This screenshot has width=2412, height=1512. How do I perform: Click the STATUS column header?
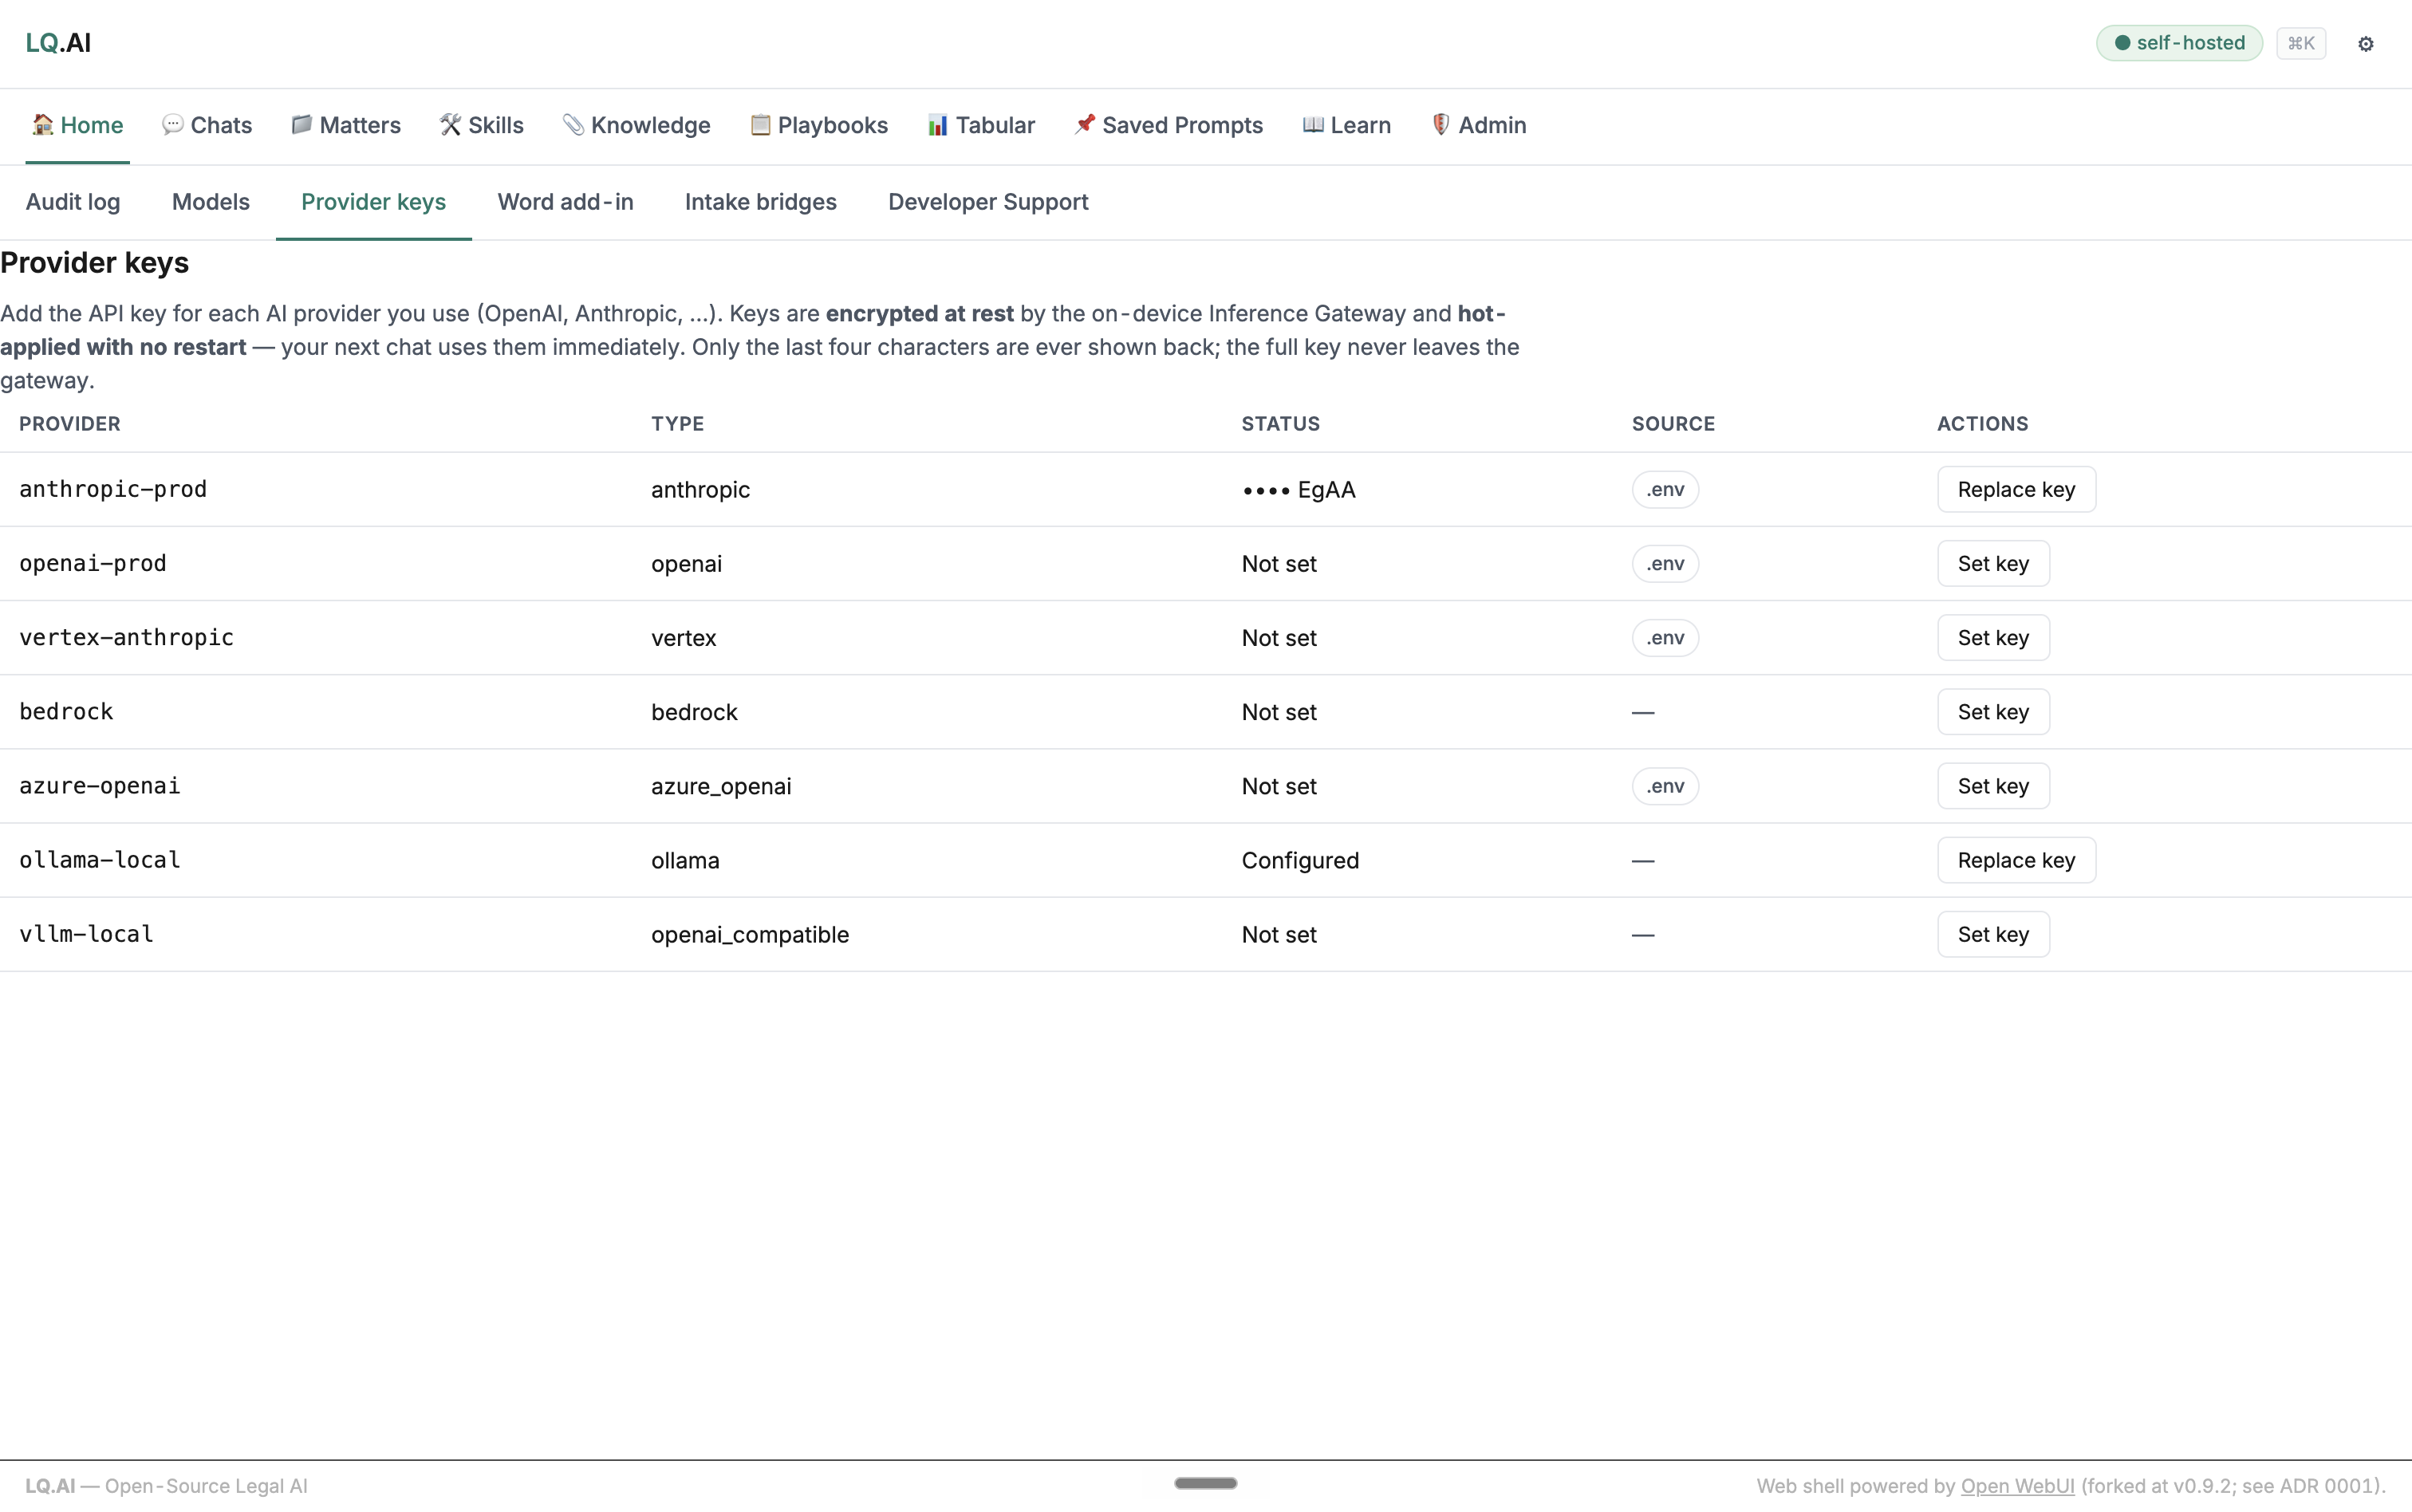1280,423
